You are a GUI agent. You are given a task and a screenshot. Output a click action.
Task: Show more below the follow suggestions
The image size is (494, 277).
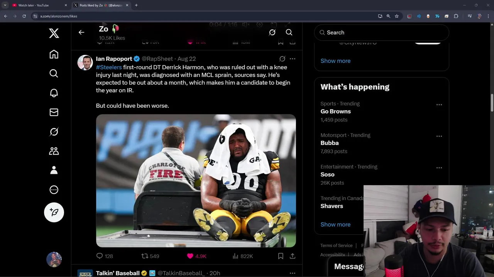click(335, 61)
